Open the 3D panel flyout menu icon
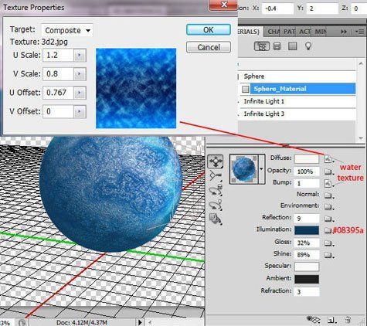The image size is (367, 326). point(359,32)
